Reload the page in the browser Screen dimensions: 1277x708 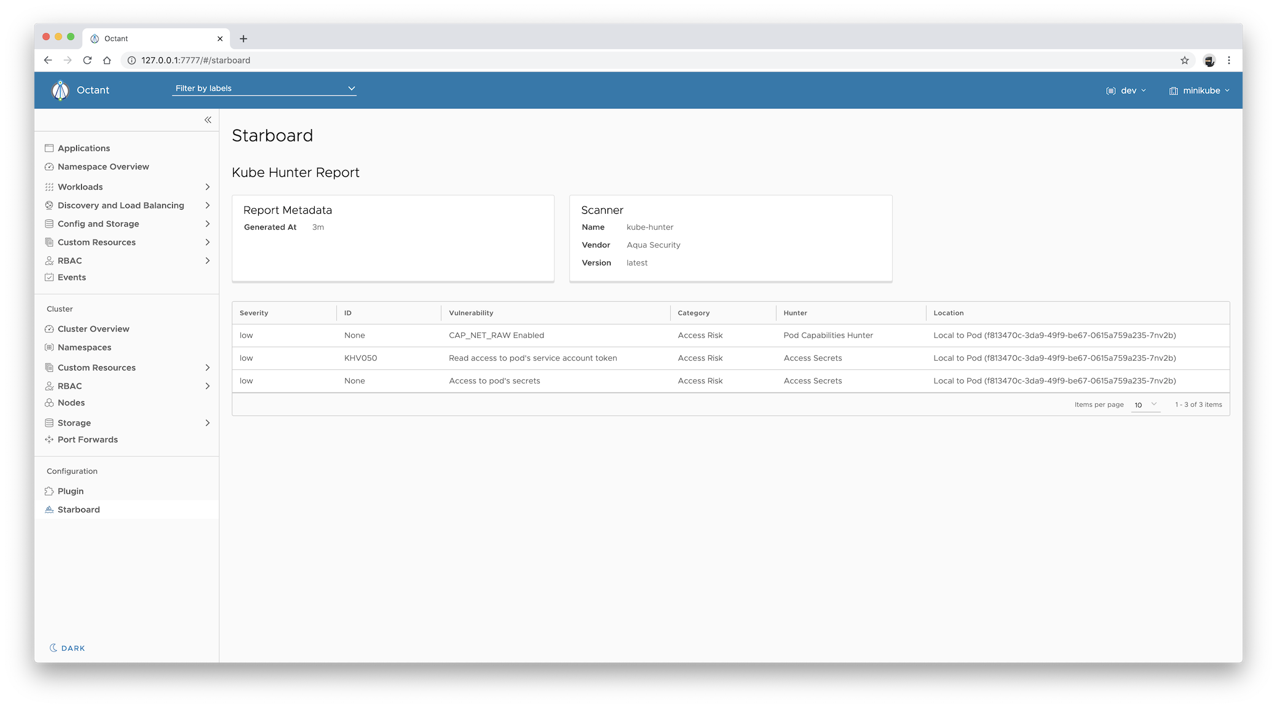coord(87,60)
